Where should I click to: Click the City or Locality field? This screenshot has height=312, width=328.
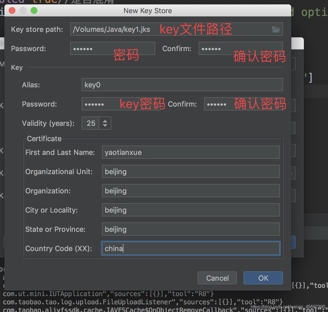pyautogui.click(x=191, y=210)
